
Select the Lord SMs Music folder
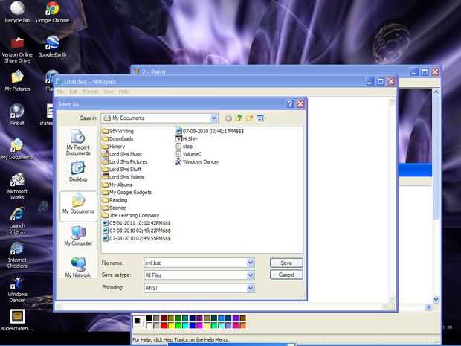coord(122,154)
